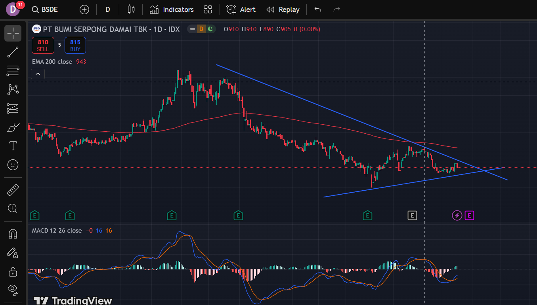Click the grey market status indicator

tap(192, 29)
